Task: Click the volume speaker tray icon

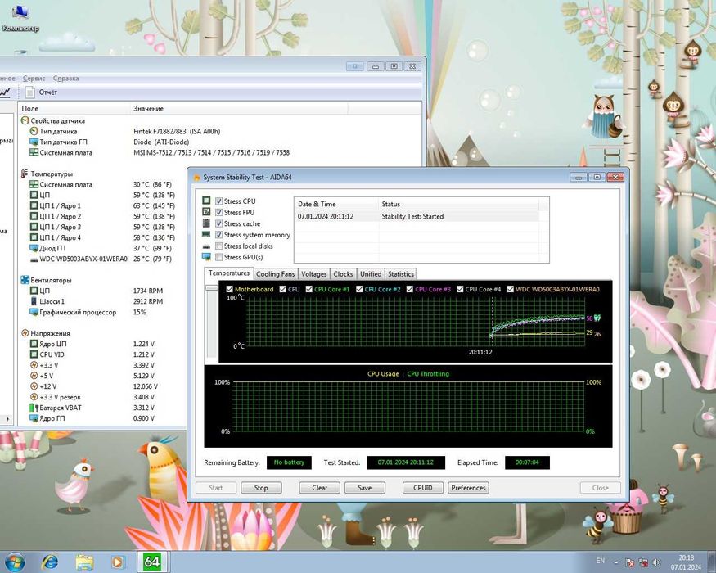Action: click(656, 562)
